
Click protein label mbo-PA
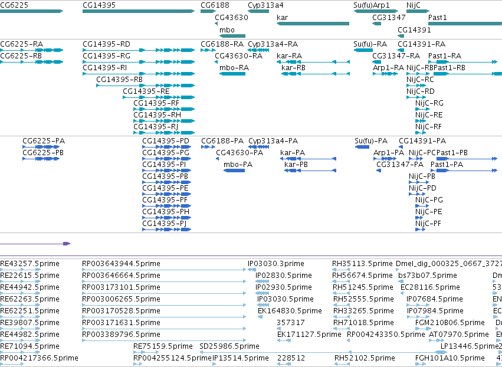point(238,165)
